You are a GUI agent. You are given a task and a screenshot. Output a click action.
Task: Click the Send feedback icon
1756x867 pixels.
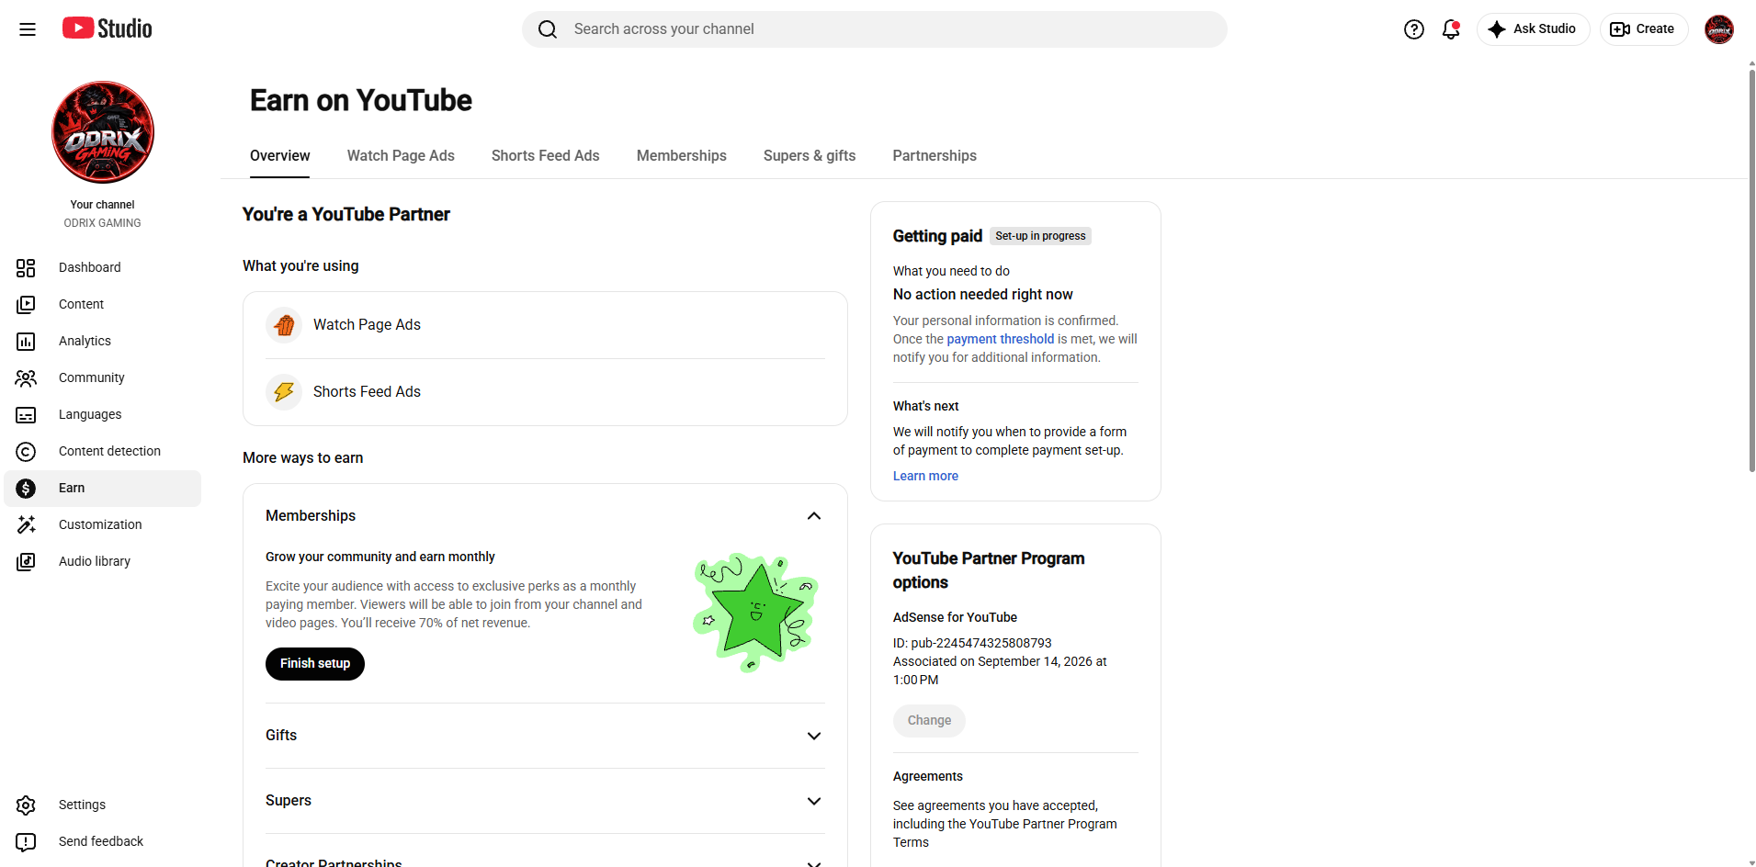point(26,841)
